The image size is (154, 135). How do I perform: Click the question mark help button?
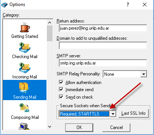click(128, 4)
